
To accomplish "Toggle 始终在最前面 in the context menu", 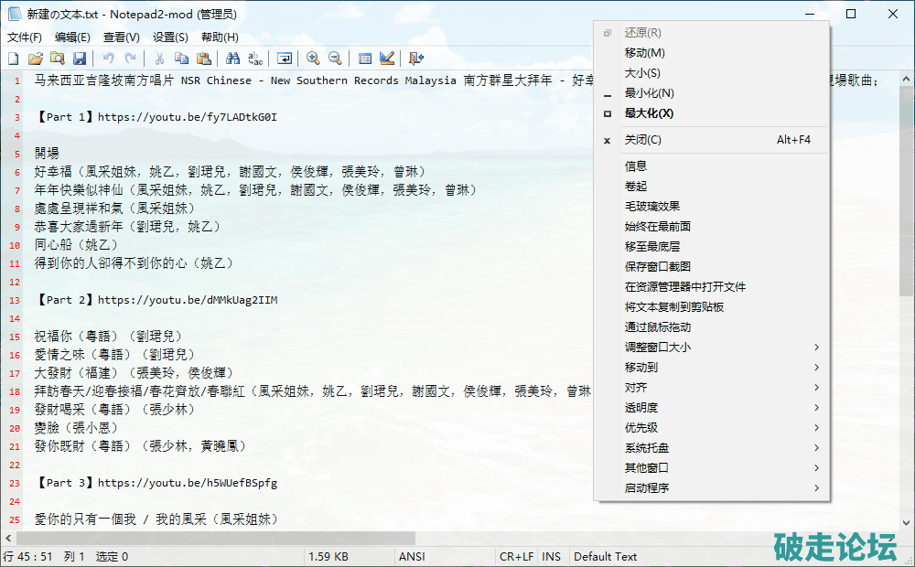I will [x=657, y=226].
